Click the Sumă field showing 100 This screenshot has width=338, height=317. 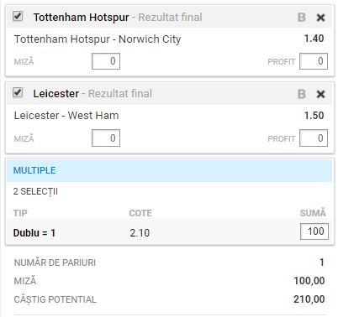314,231
